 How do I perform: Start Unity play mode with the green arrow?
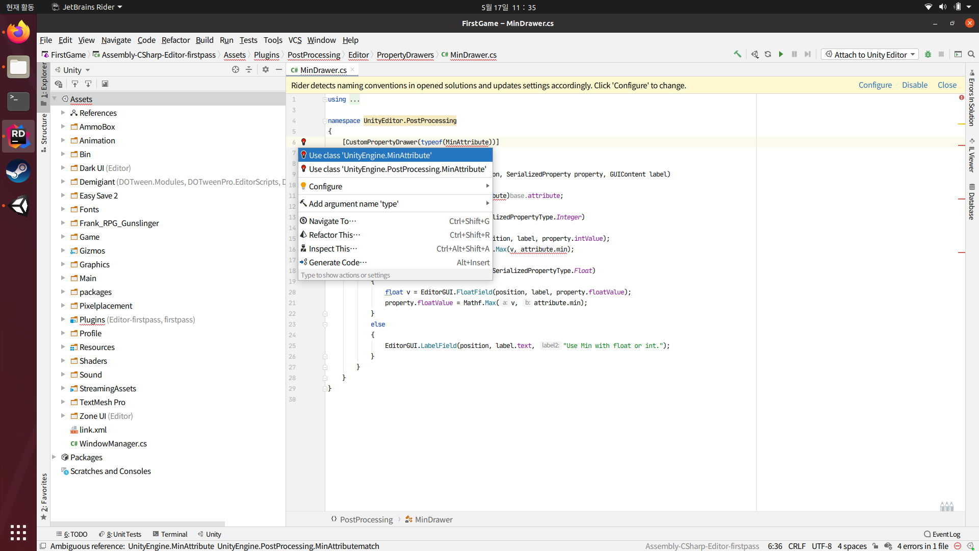click(x=781, y=54)
